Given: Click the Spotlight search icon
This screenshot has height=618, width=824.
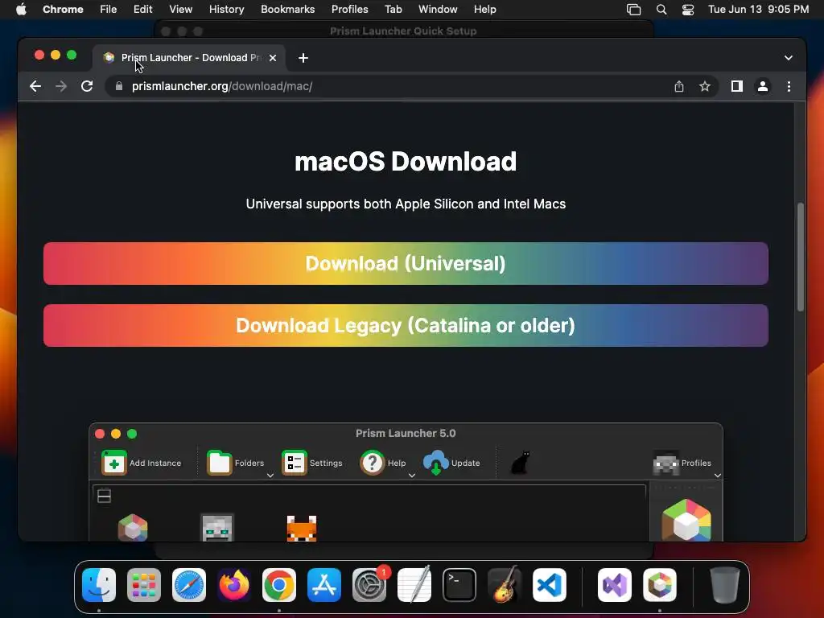Looking at the screenshot, I should (661, 10).
